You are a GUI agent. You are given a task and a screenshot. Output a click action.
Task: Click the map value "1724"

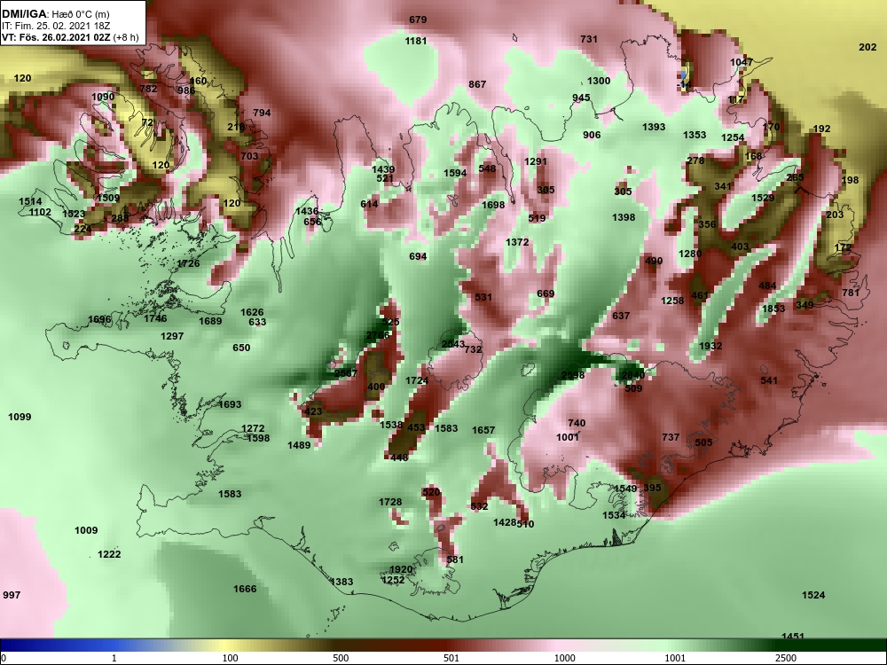click(417, 381)
